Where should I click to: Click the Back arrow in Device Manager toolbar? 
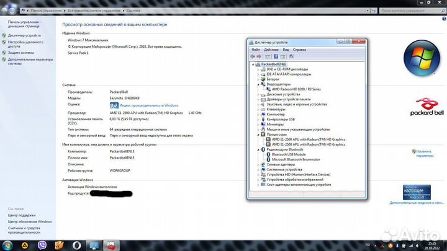253,56
